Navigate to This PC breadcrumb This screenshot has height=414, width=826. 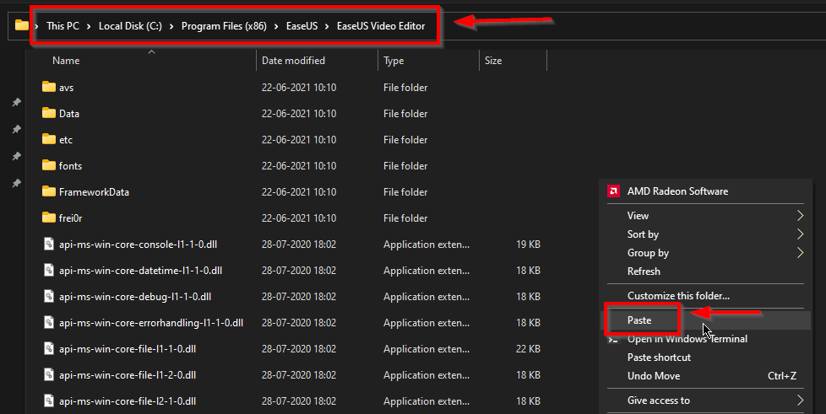pos(62,26)
